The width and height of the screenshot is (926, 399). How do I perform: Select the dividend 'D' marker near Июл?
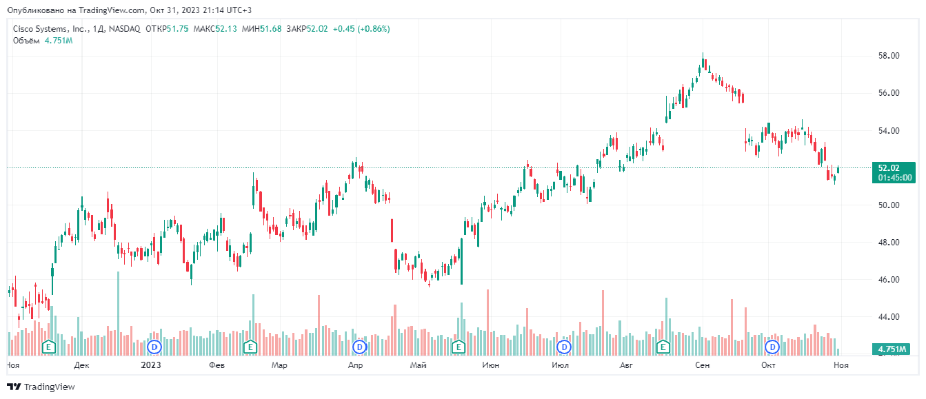565,346
